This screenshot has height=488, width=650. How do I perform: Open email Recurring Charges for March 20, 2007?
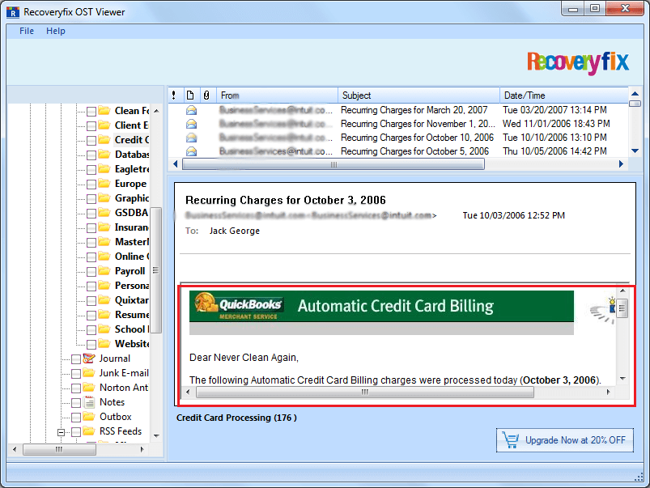pyautogui.click(x=414, y=110)
